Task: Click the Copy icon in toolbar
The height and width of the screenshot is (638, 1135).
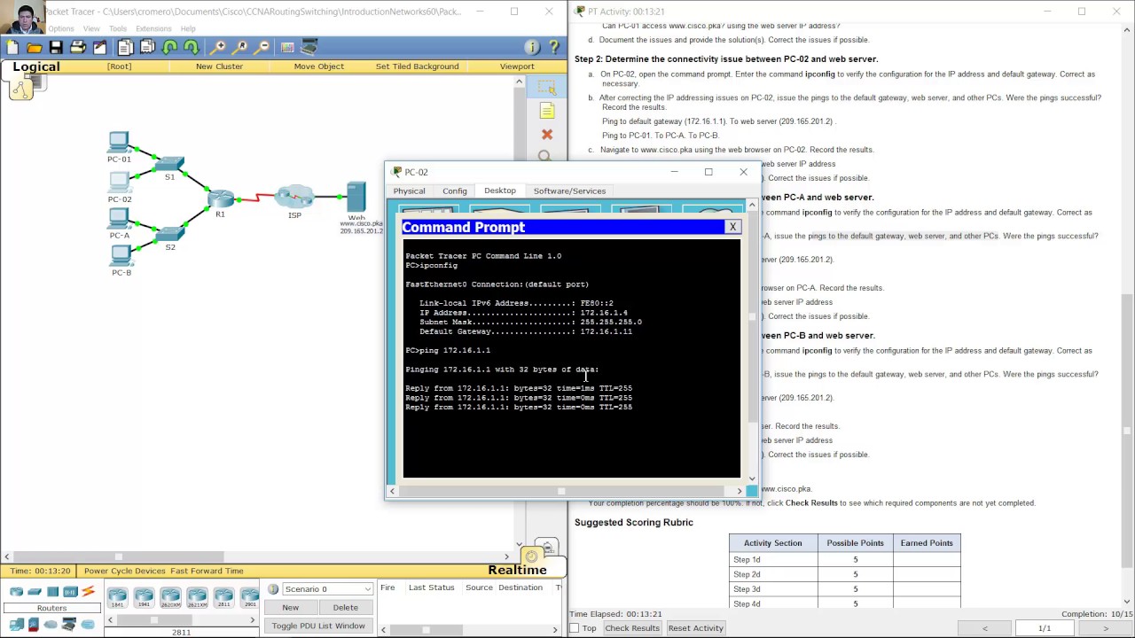Action: pyautogui.click(x=125, y=48)
